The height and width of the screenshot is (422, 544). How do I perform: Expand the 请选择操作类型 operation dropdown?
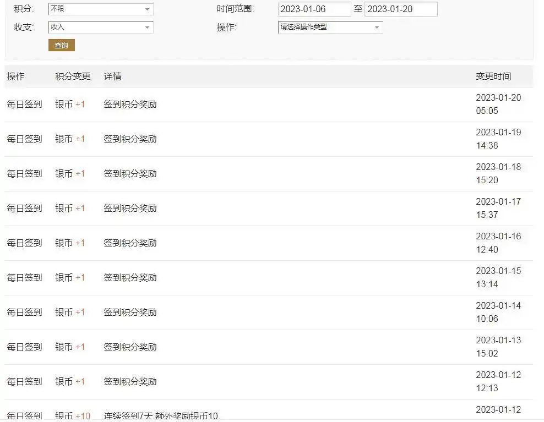click(330, 27)
